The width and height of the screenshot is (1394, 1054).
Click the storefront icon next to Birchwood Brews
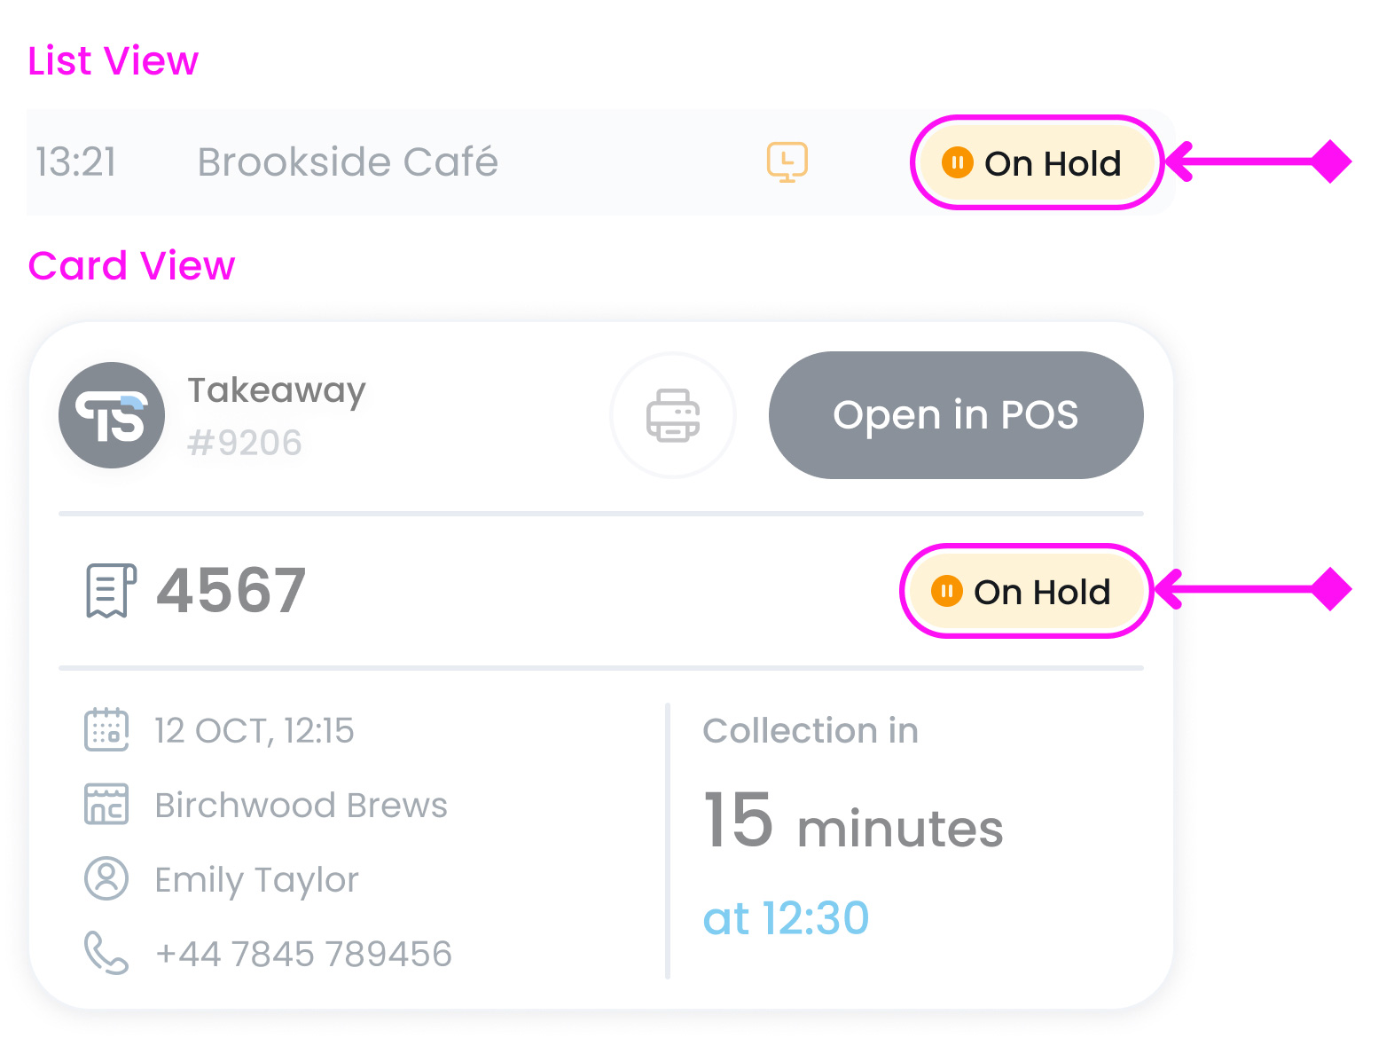point(106,805)
